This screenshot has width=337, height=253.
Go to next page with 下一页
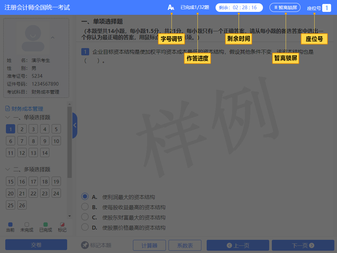point(303,245)
